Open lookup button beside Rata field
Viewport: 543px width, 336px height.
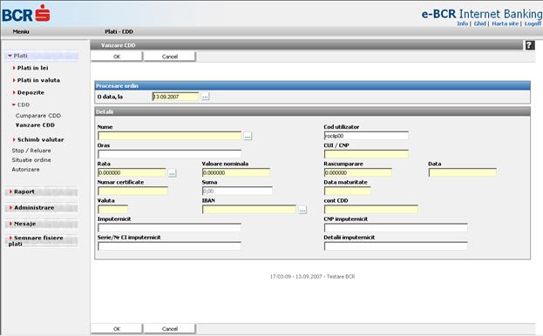click(x=172, y=173)
